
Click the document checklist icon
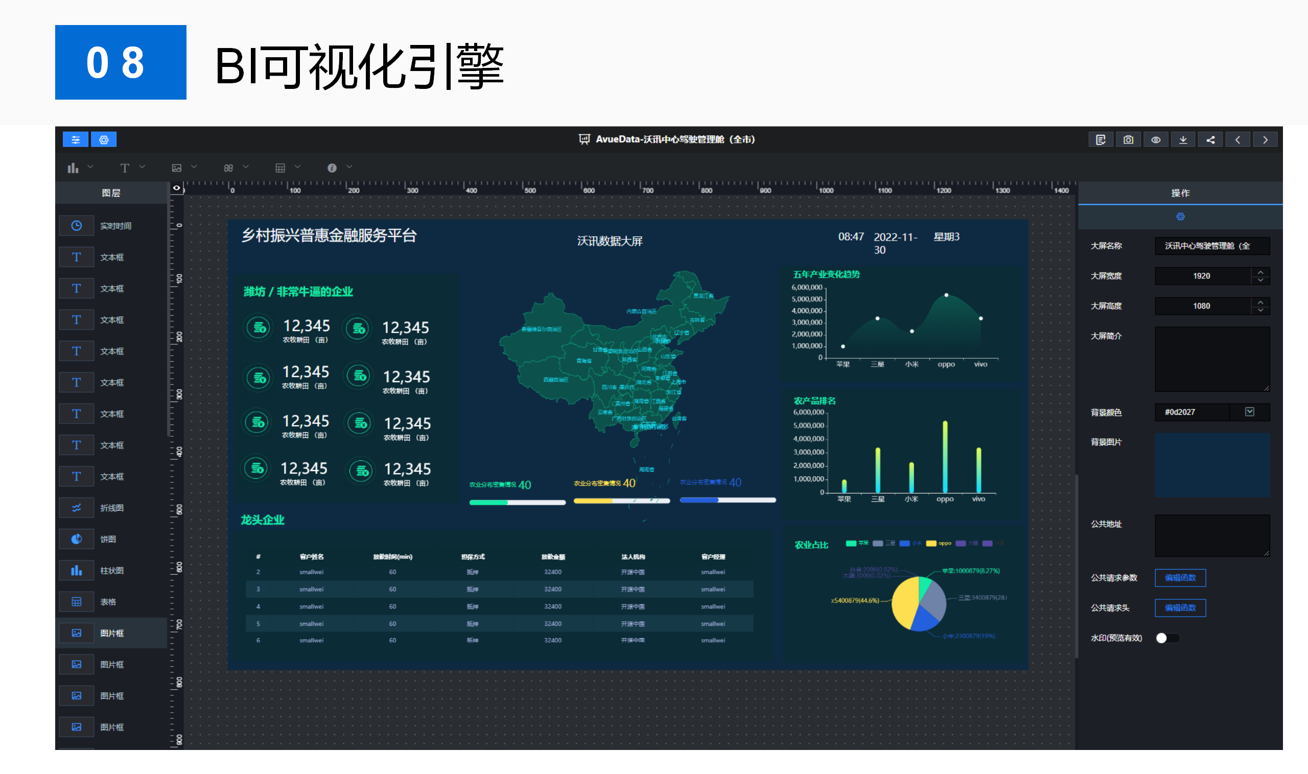pyautogui.click(x=1101, y=140)
